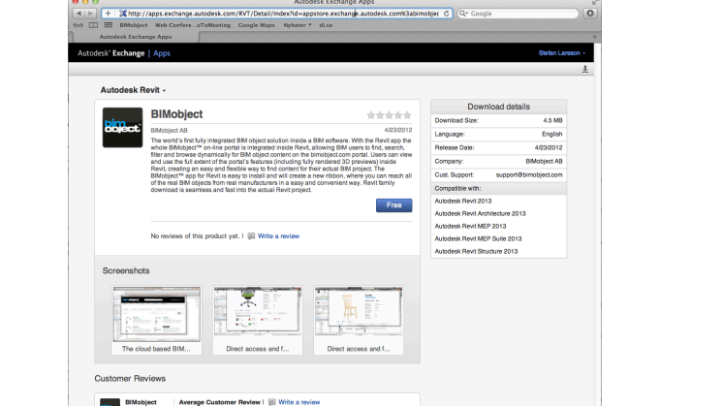Open the Autodesk Revit store dropdown
Image resolution: width=723 pixels, height=406 pixels.
pos(133,90)
